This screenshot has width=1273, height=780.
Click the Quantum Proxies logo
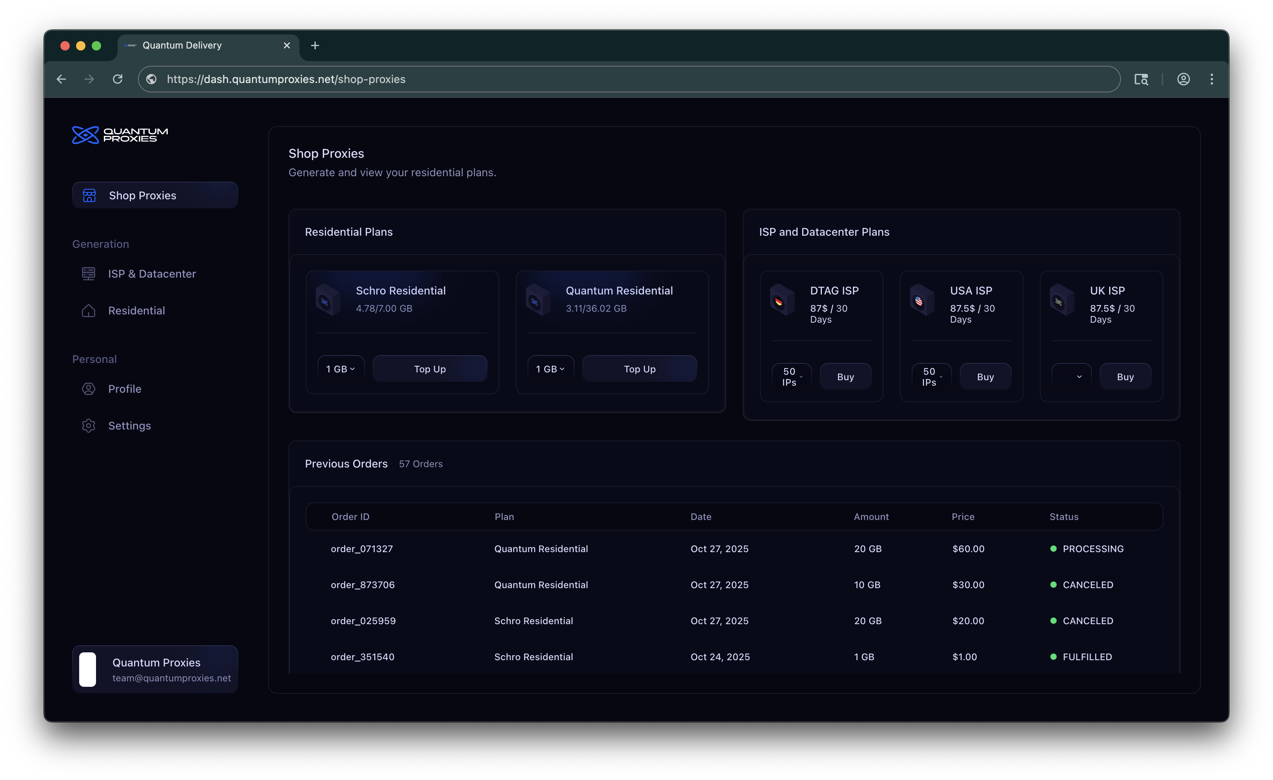120,135
